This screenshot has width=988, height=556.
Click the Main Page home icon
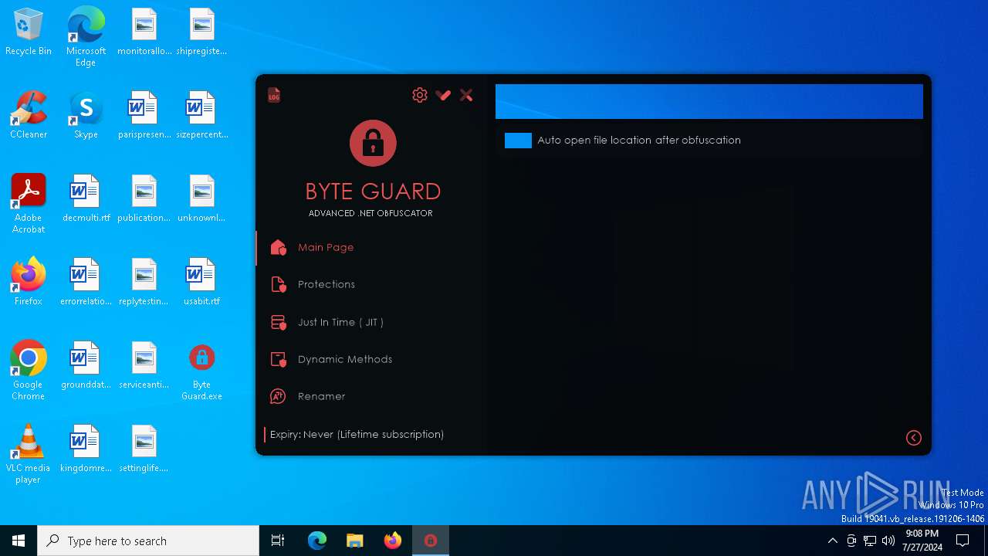pyautogui.click(x=279, y=247)
